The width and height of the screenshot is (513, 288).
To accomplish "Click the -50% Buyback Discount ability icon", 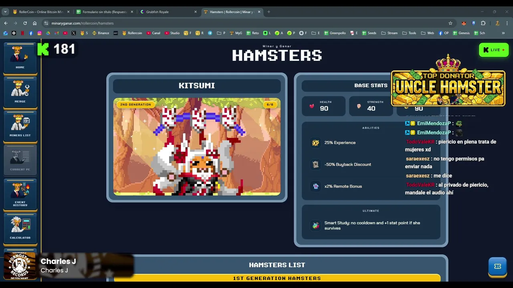I will (x=315, y=164).
